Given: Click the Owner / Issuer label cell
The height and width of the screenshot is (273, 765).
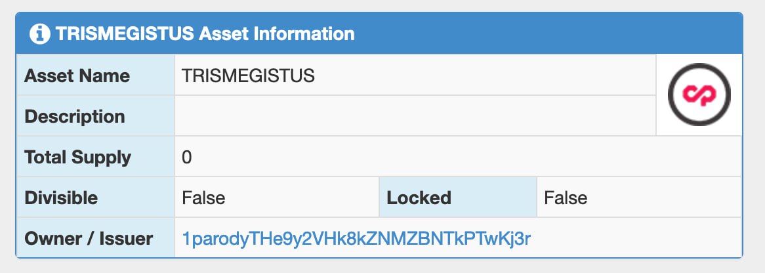Looking at the screenshot, I should click(x=96, y=238).
